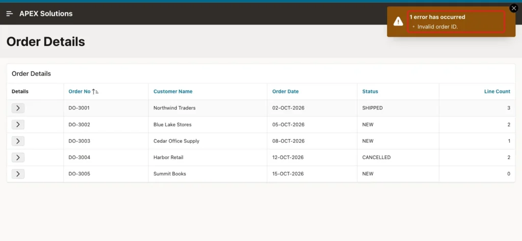Click the 15-OCT-2026 order date

[288, 174]
